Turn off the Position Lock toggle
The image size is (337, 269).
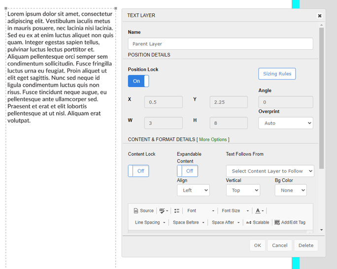[138, 81]
